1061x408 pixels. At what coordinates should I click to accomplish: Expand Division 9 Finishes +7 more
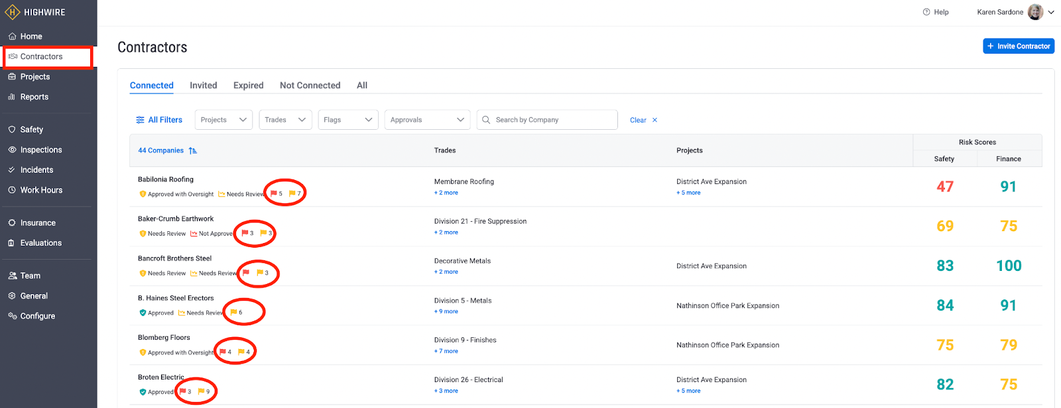click(446, 351)
